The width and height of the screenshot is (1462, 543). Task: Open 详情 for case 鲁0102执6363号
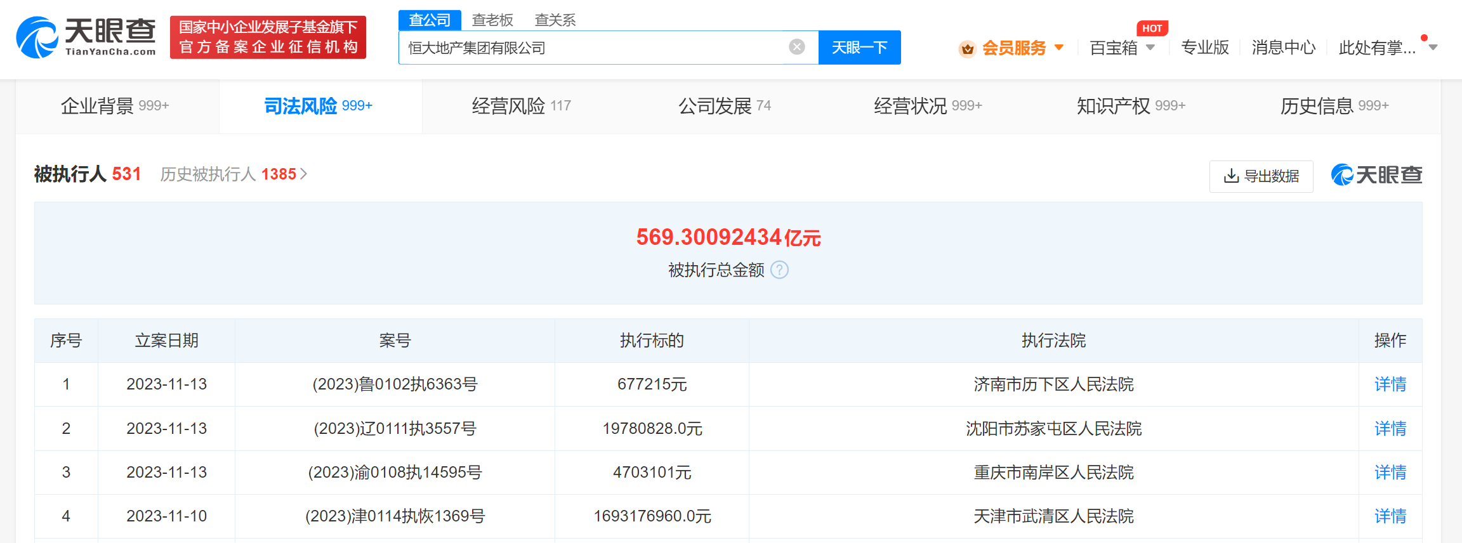(1390, 384)
